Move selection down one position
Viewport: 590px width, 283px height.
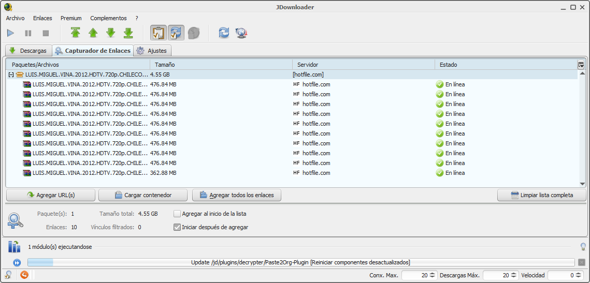111,33
